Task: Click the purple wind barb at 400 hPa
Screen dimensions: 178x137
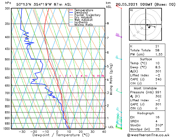Action: [119, 35]
